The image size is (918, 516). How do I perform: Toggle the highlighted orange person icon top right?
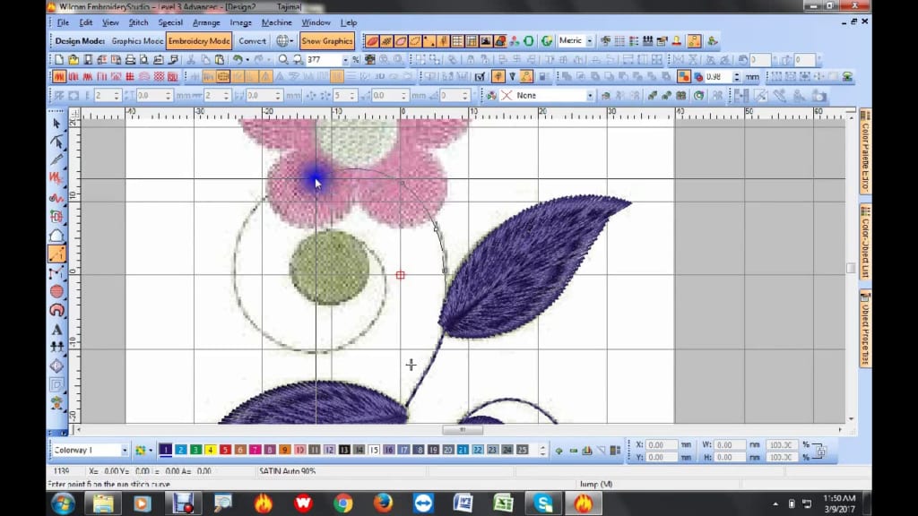pos(694,41)
